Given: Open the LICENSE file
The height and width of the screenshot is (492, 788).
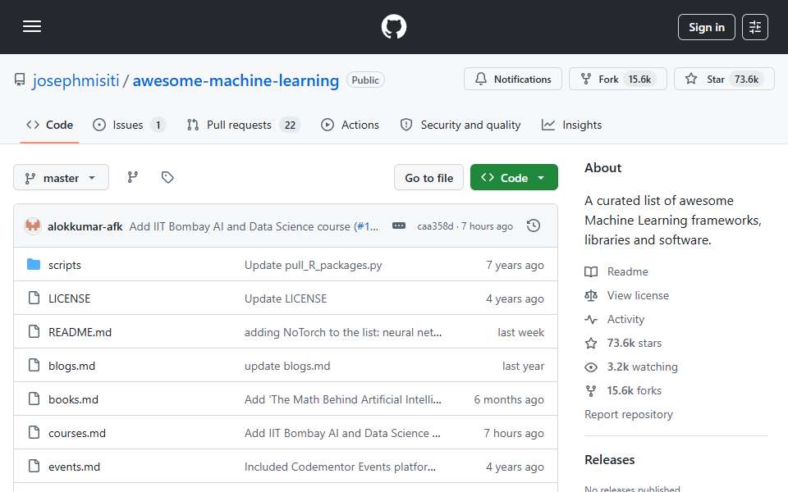Looking at the screenshot, I should [x=69, y=298].
